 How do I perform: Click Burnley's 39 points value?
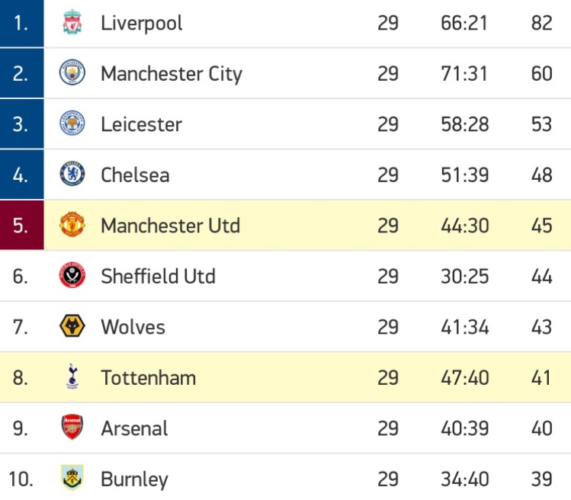[x=541, y=479]
